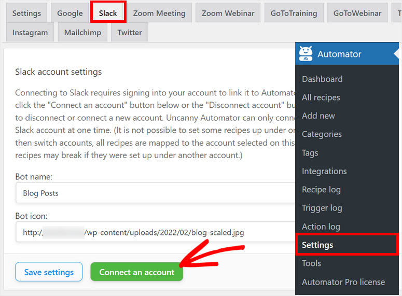View the Recipe log page
Screen dimensions: 402x296
(321, 189)
